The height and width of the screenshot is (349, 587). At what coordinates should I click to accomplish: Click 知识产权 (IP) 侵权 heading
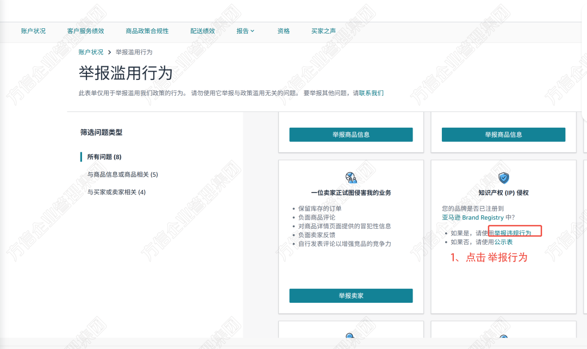click(x=503, y=193)
